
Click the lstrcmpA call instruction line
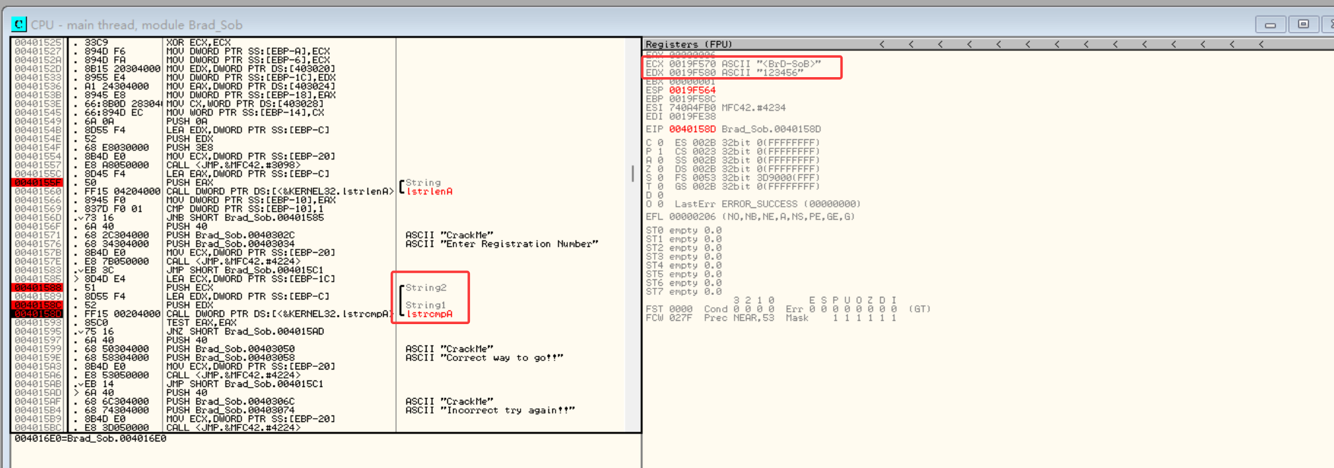279,314
